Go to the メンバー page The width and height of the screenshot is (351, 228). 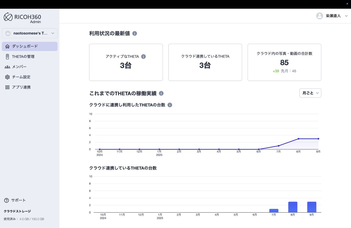coord(19,67)
